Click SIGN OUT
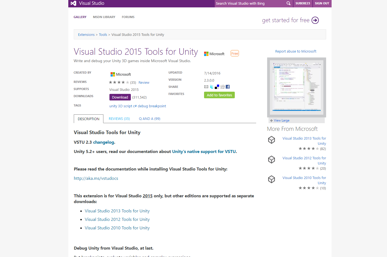 pyautogui.click(x=322, y=3)
